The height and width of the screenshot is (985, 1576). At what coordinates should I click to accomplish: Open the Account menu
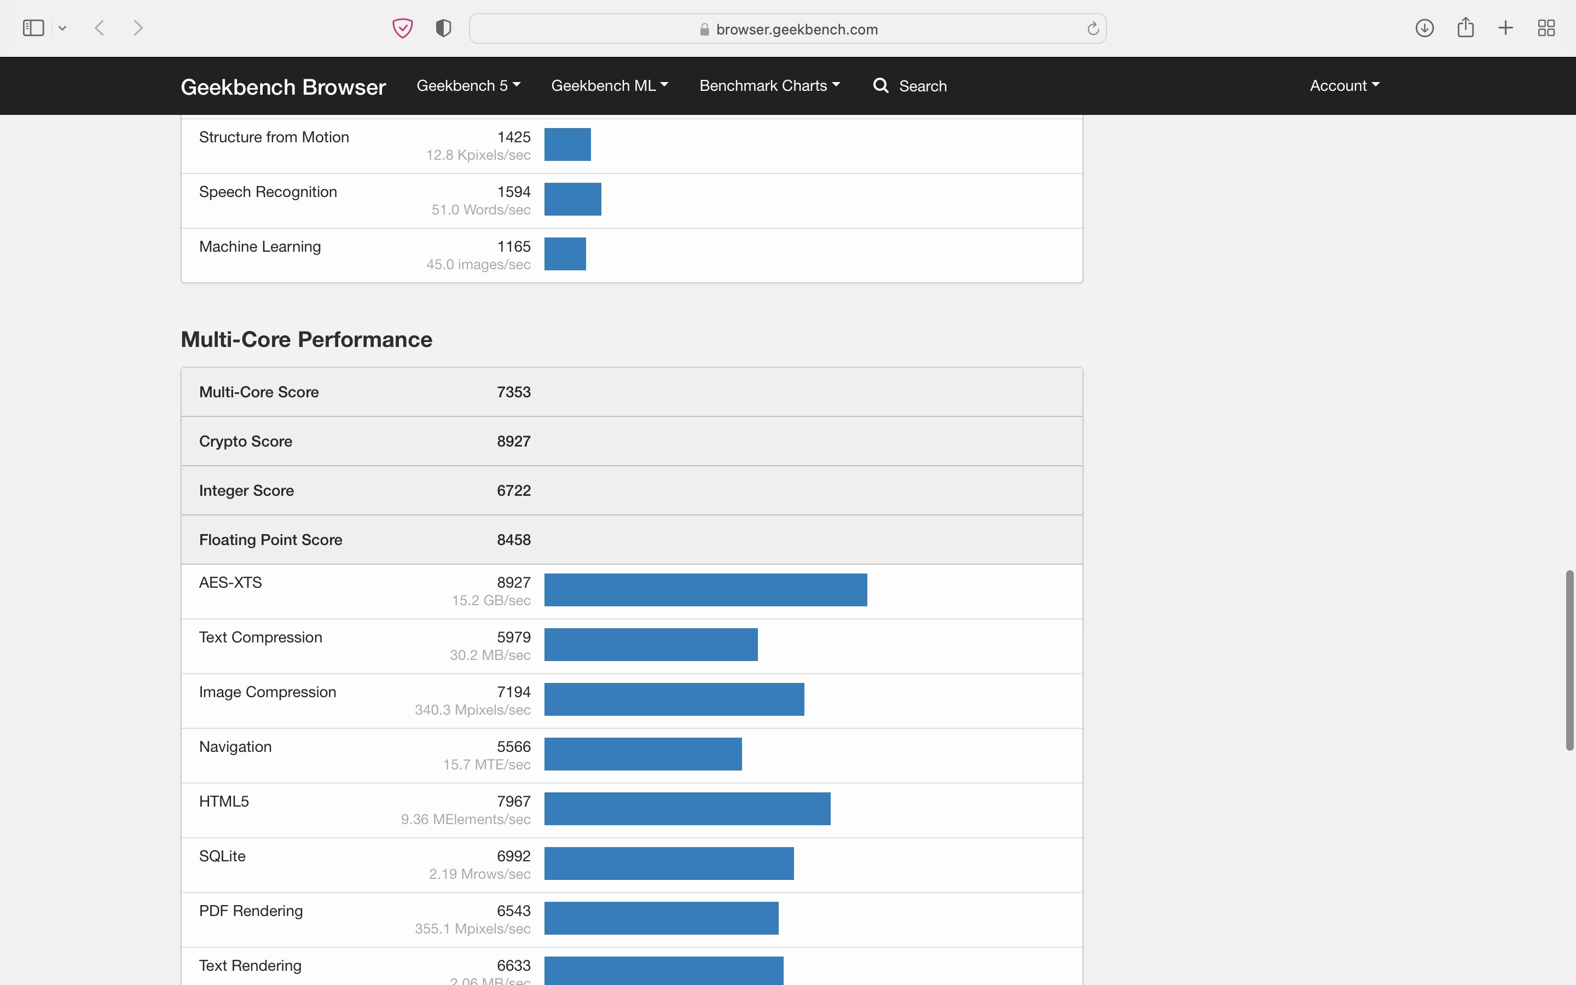tap(1344, 85)
